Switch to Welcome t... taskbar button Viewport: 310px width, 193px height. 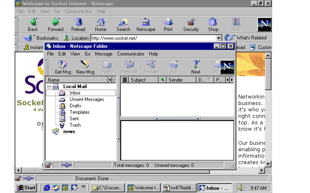click(144, 188)
